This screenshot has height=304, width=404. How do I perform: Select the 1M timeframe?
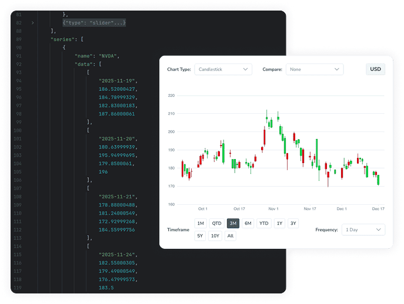(x=201, y=223)
